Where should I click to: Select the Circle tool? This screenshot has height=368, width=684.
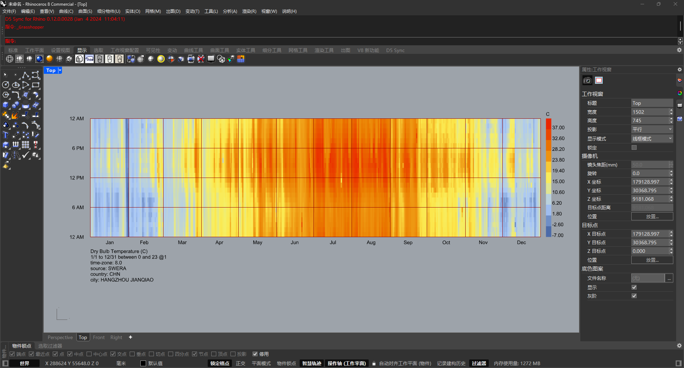pos(5,85)
